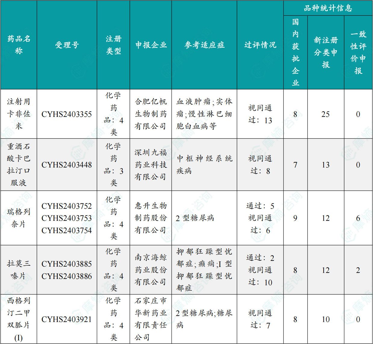
Task: Click value 2 in 一致性评价申报 column
Action: pos(358,270)
